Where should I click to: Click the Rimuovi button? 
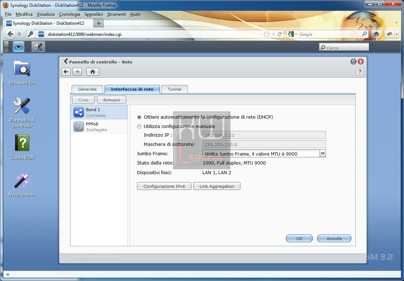click(x=112, y=100)
